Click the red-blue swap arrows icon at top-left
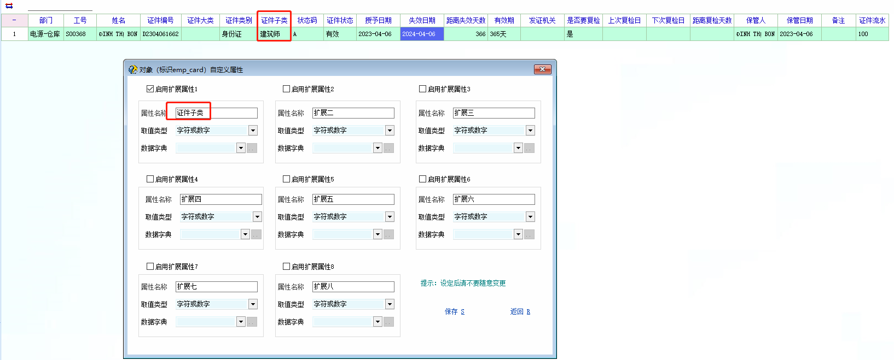Image resolution: width=894 pixels, height=360 pixels. [x=9, y=6]
